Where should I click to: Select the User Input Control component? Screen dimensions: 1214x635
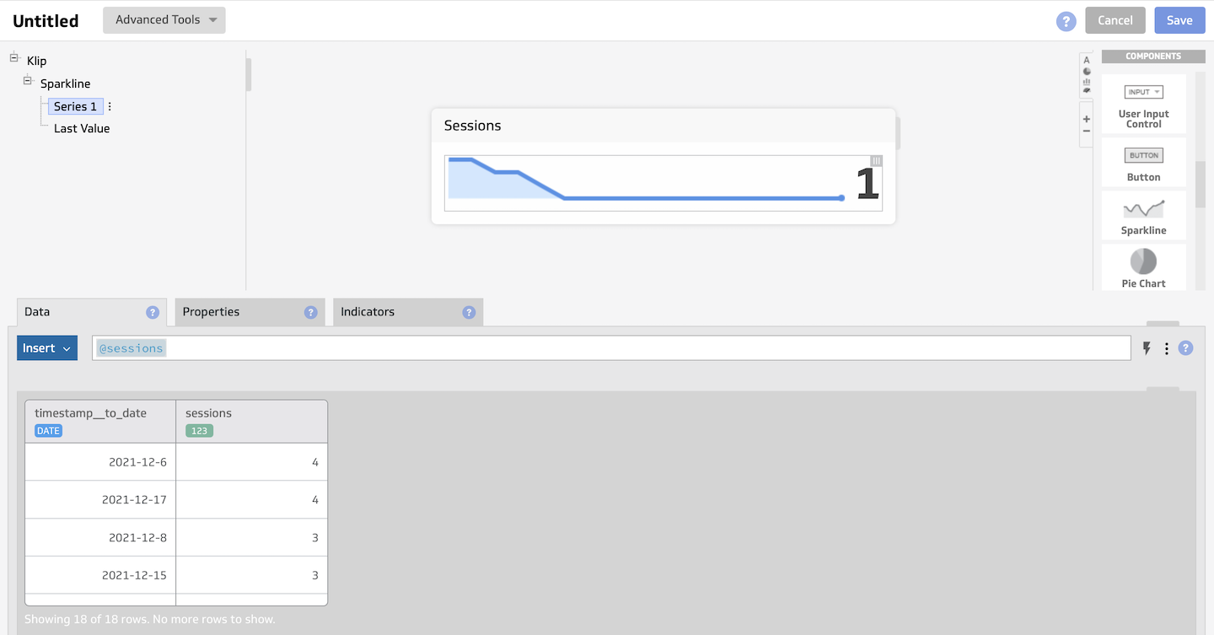(x=1143, y=104)
